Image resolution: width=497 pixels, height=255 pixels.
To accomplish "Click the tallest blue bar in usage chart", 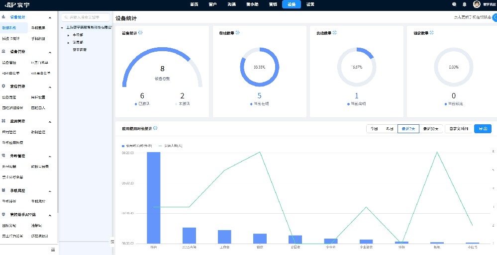I will (x=153, y=198).
